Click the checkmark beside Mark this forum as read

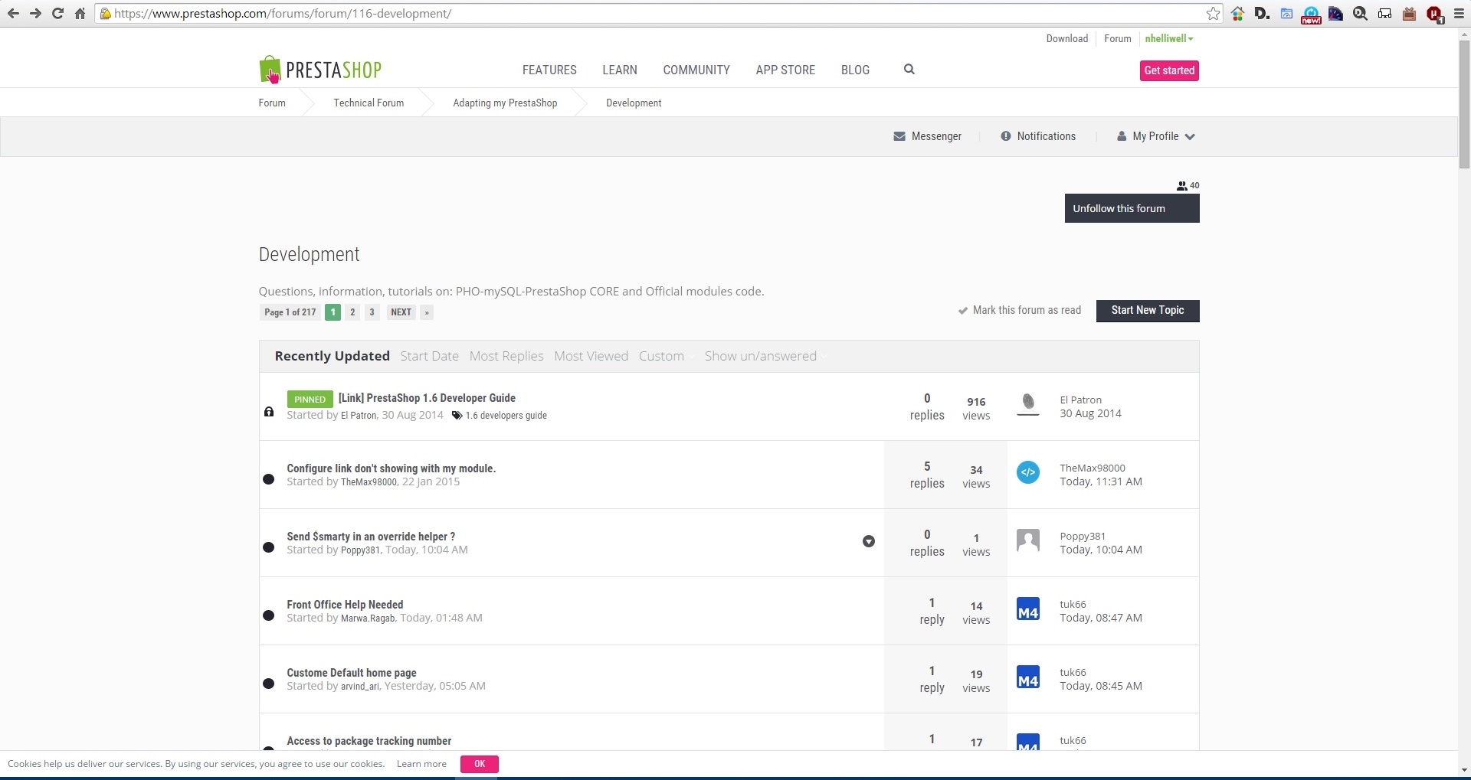point(963,311)
